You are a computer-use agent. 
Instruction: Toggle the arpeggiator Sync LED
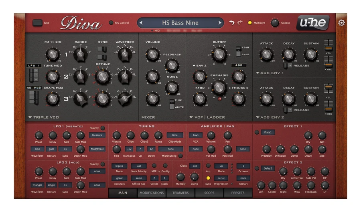coord(208,178)
